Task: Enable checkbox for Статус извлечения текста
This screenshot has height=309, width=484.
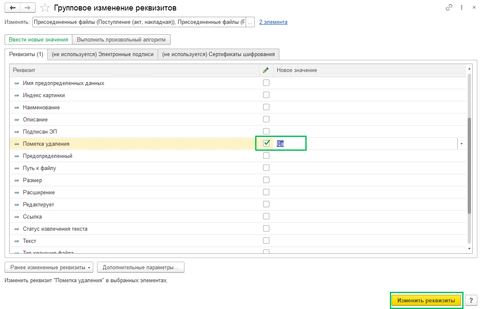Action: coord(266,228)
